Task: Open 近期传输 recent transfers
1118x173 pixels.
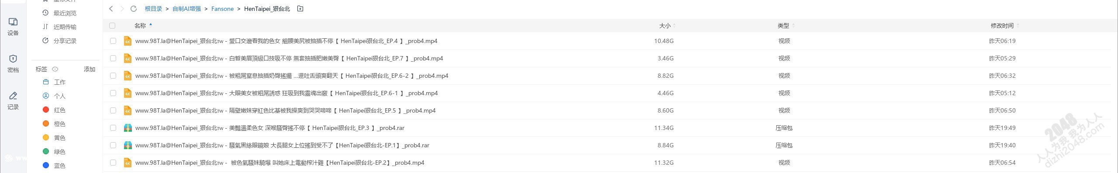Action: [x=60, y=27]
